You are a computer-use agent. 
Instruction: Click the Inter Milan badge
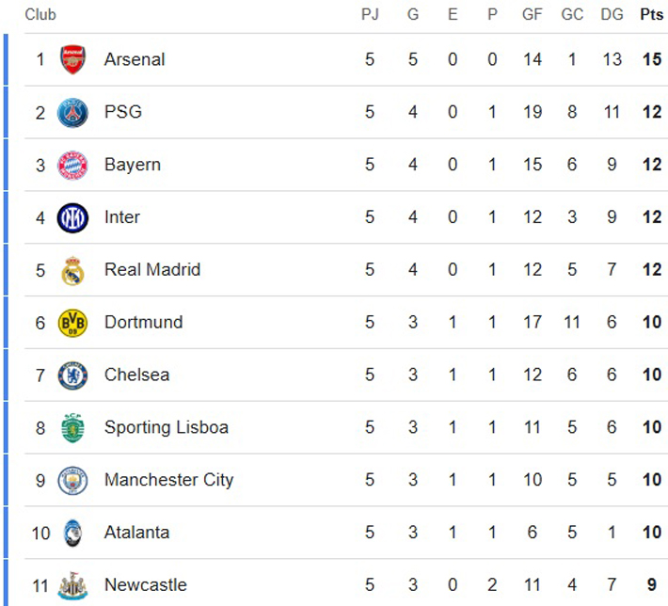click(x=72, y=218)
